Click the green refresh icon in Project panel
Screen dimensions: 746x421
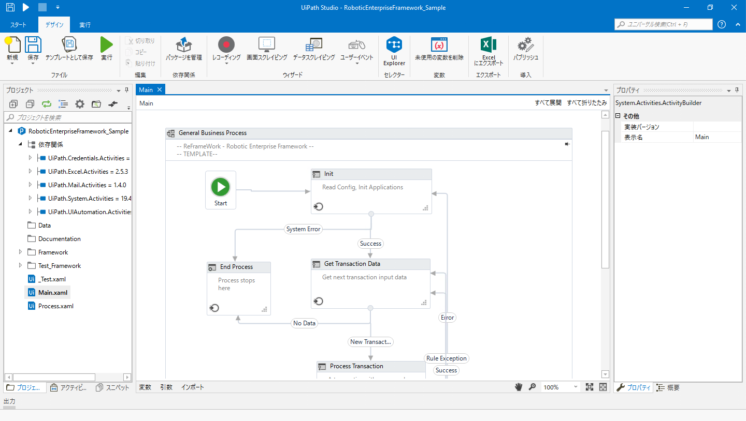pyautogui.click(x=47, y=104)
